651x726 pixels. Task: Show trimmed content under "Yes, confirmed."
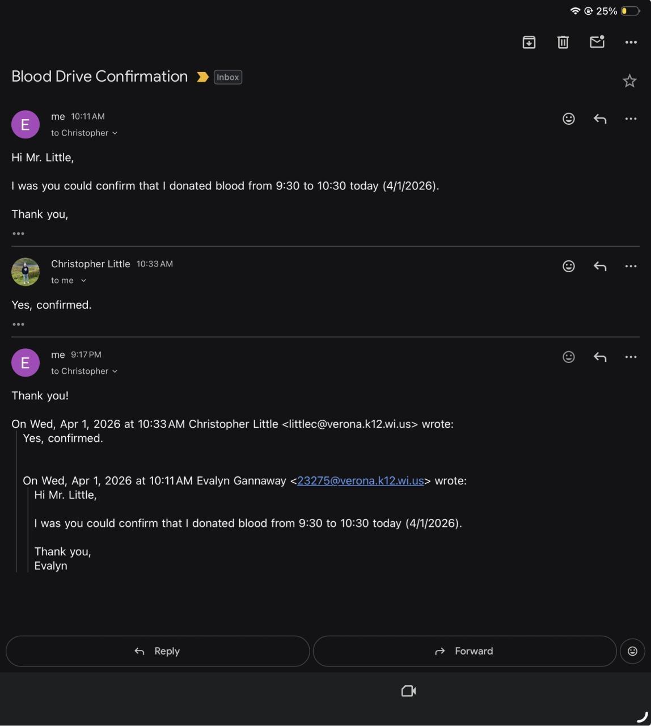(18, 324)
